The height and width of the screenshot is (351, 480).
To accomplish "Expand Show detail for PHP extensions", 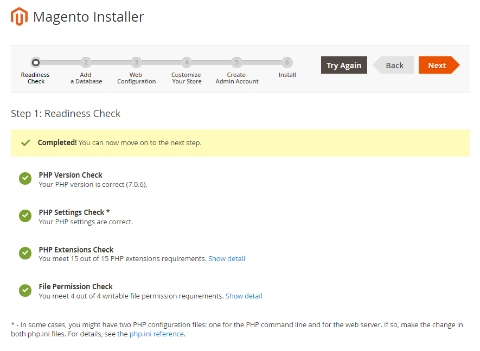I will click(x=226, y=259).
